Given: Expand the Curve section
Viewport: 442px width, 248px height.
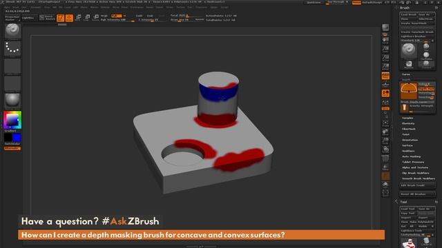Looking at the screenshot, I should click(406, 74).
